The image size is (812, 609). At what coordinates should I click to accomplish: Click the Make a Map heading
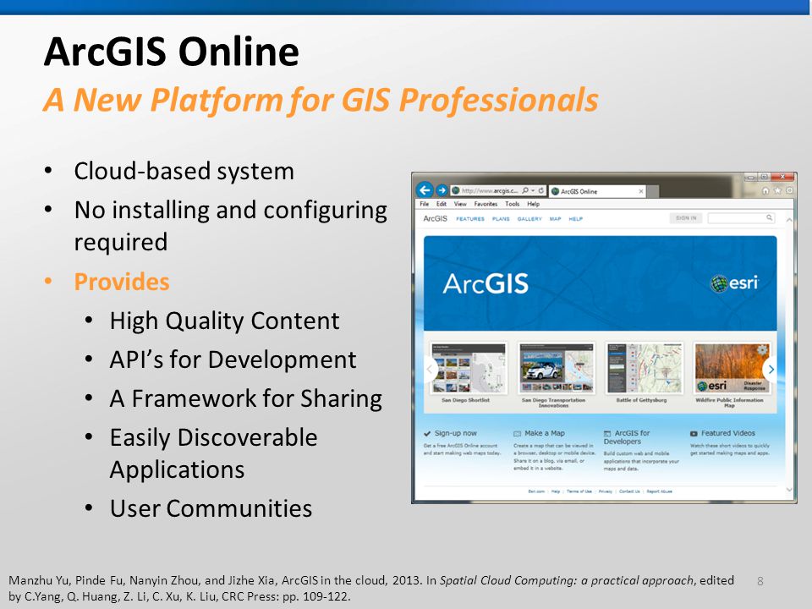pos(545,433)
